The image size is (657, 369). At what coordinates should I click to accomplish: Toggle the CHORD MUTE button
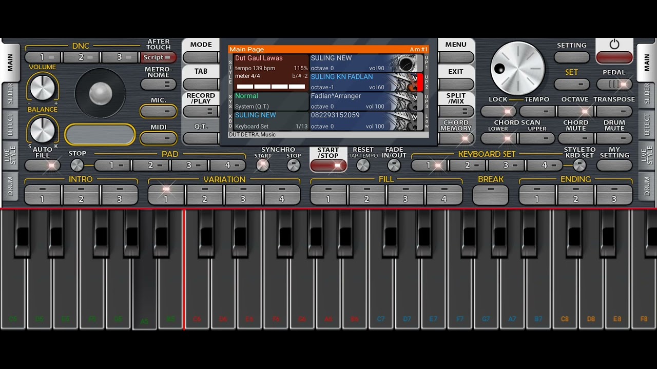(x=576, y=138)
